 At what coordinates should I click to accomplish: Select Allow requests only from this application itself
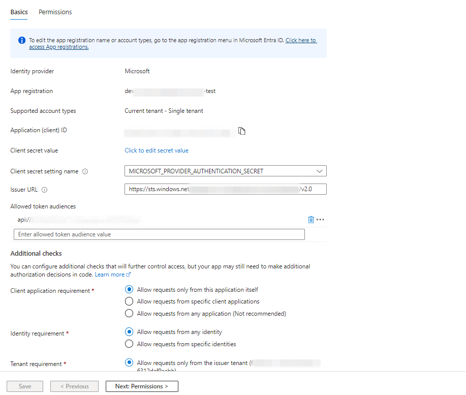[x=129, y=290]
